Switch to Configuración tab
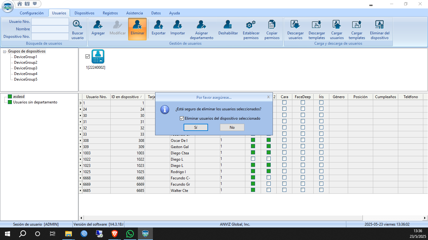Image resolution: width=428 pixels, height=240 pixels. 32,13
